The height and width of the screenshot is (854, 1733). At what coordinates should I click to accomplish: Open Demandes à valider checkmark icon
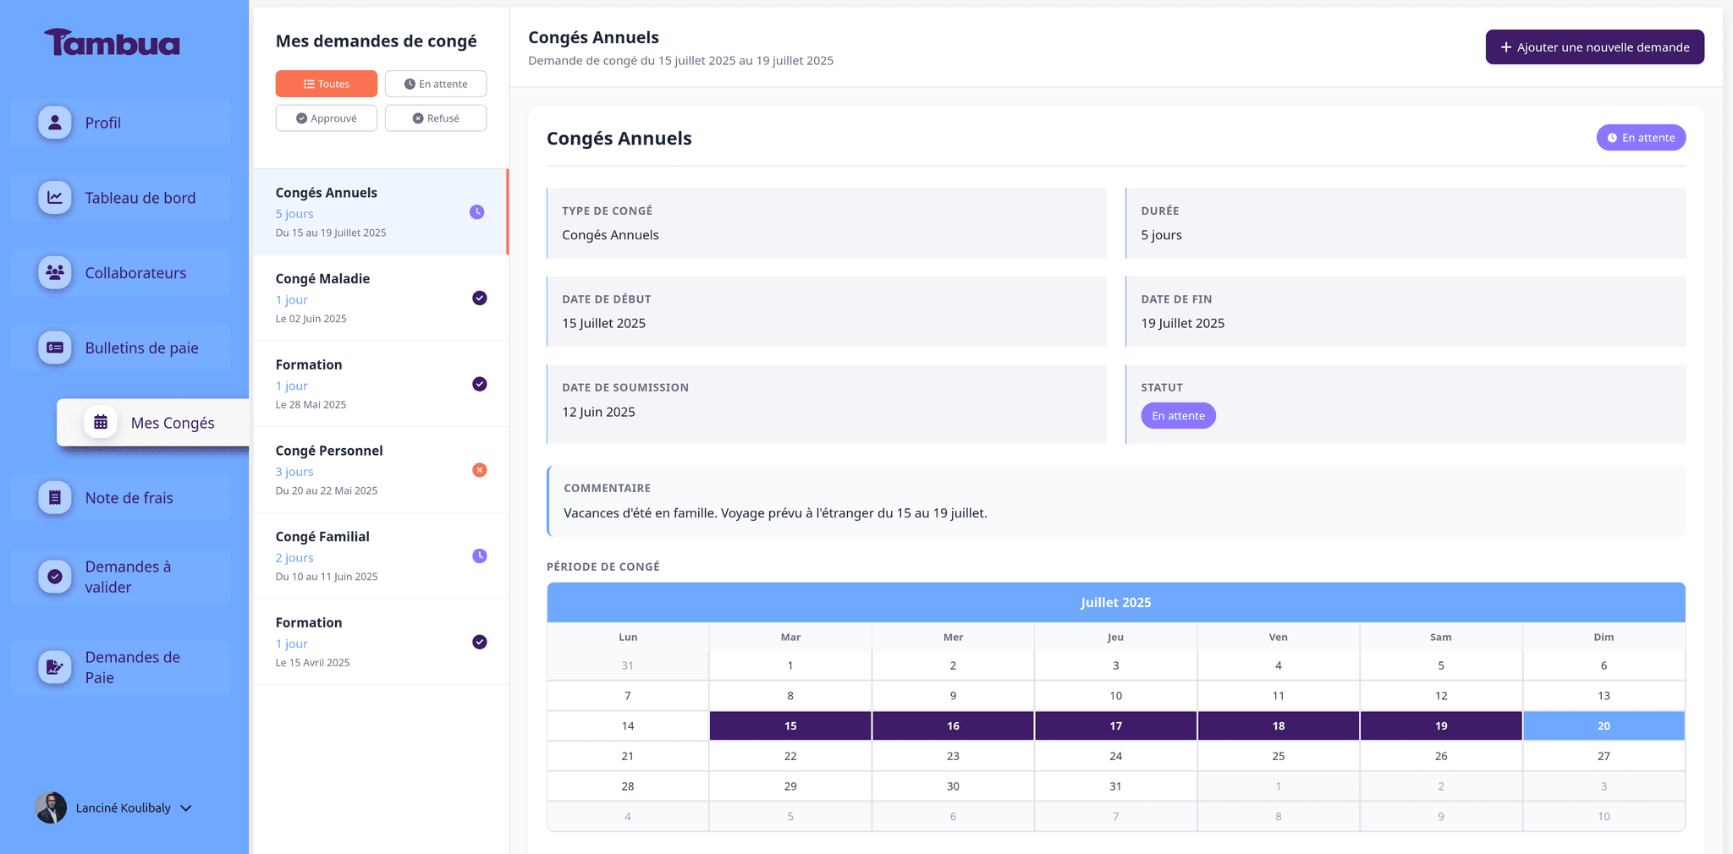point(54,576)
